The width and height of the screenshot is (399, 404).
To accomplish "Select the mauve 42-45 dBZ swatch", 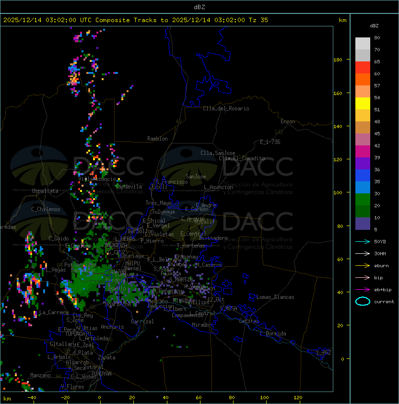I will [x=363, y=140].
